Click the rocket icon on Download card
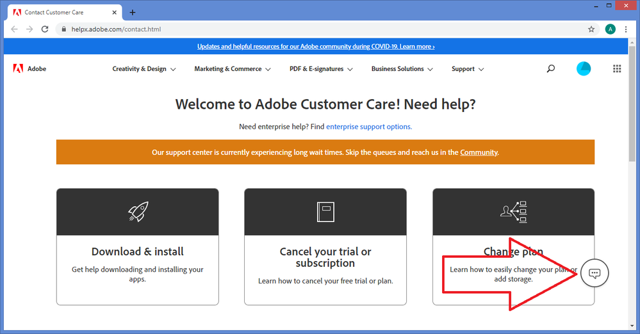This screenshot has height=334, width=640. click(x=138, y=212)
